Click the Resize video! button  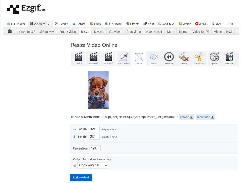coord(81,177)
